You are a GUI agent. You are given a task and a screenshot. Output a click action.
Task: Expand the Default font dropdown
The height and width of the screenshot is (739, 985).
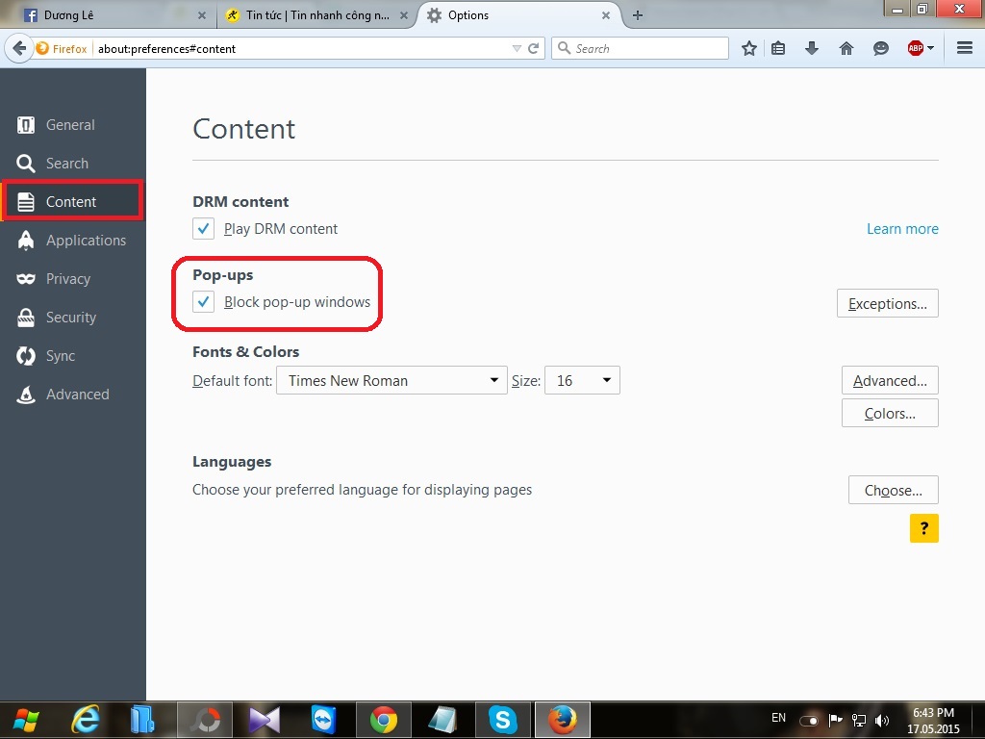point(391,381)
